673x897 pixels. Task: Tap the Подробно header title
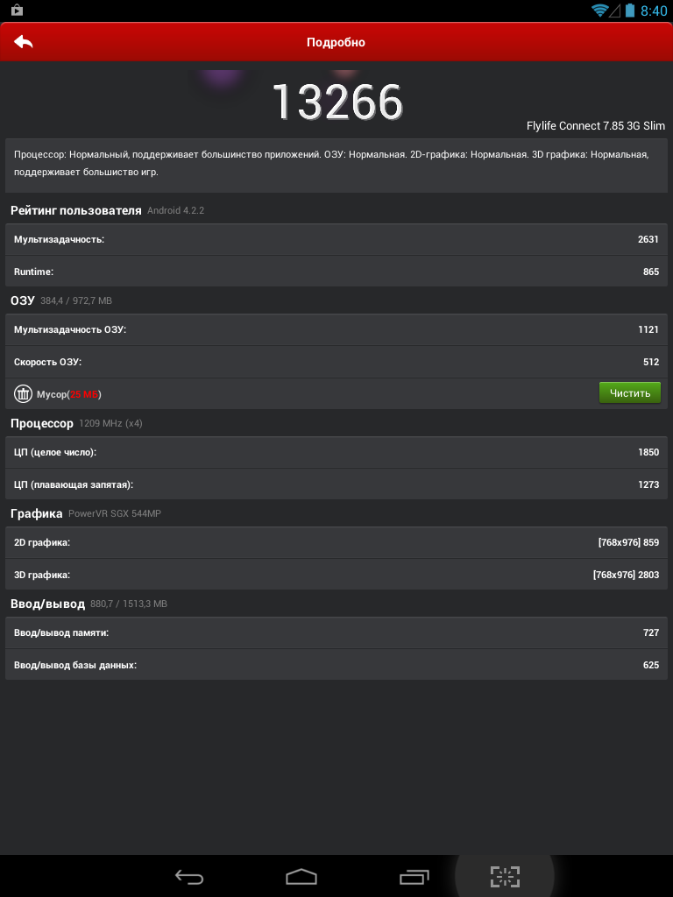coord(336,42)
